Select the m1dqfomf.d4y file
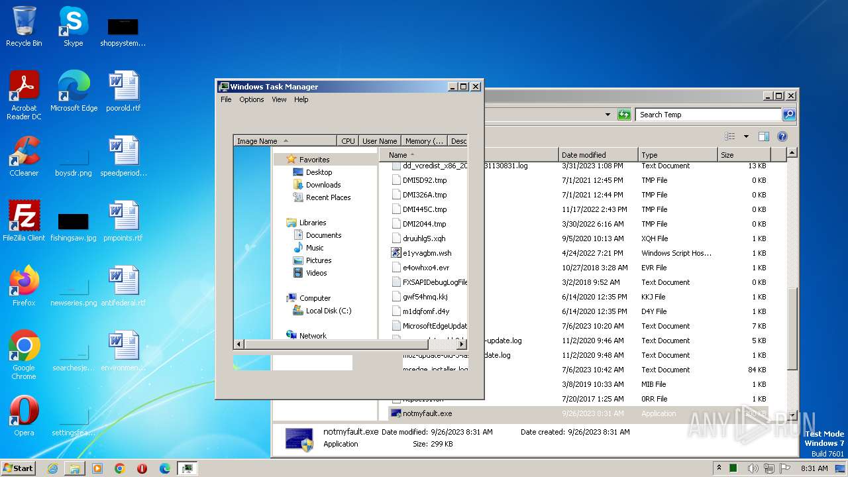 pyautogui.click(x=426, y=311)
